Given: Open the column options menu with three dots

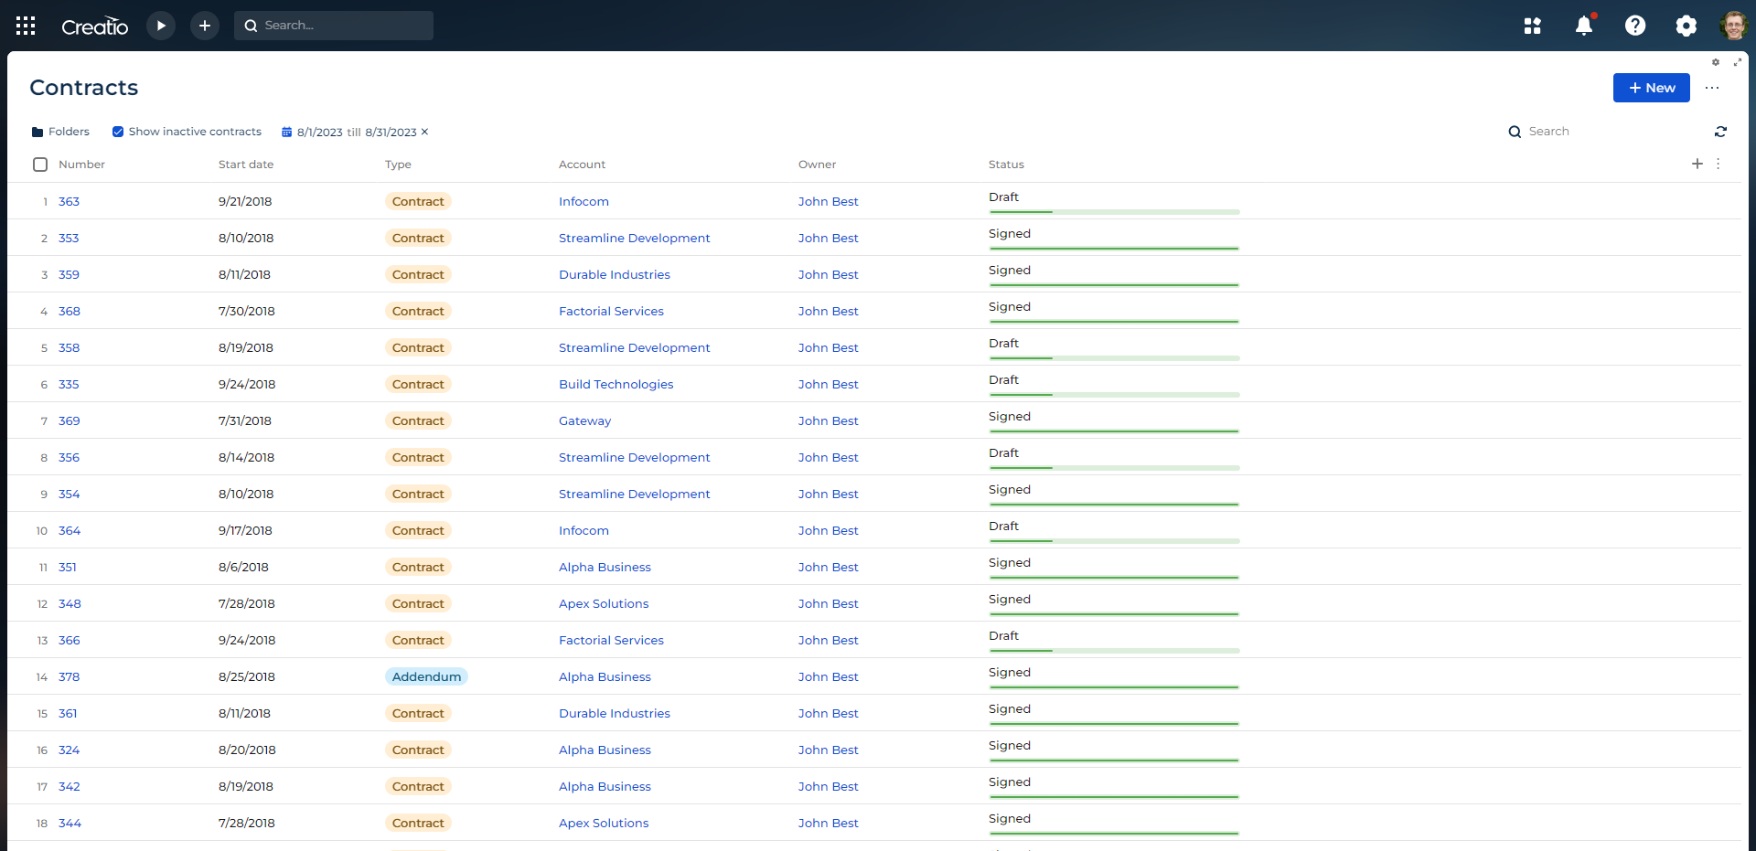Looking at the screenshot, I should pyautogui.click(x=1719, y=165).
